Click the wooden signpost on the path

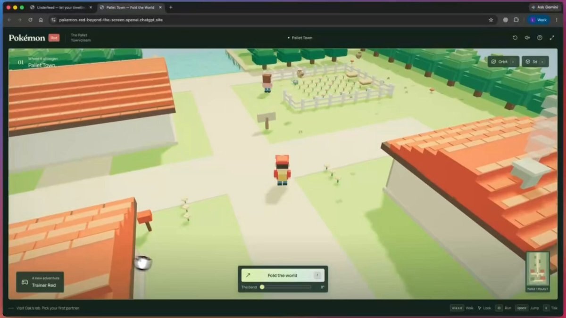point(266,120)
